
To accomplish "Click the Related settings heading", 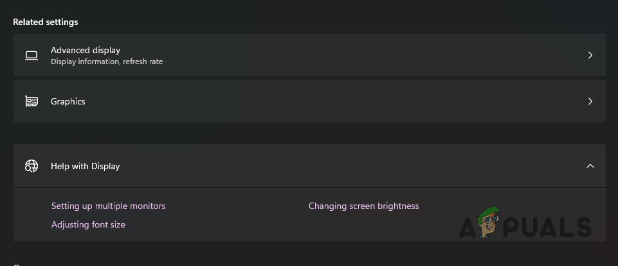I will 45,22.
